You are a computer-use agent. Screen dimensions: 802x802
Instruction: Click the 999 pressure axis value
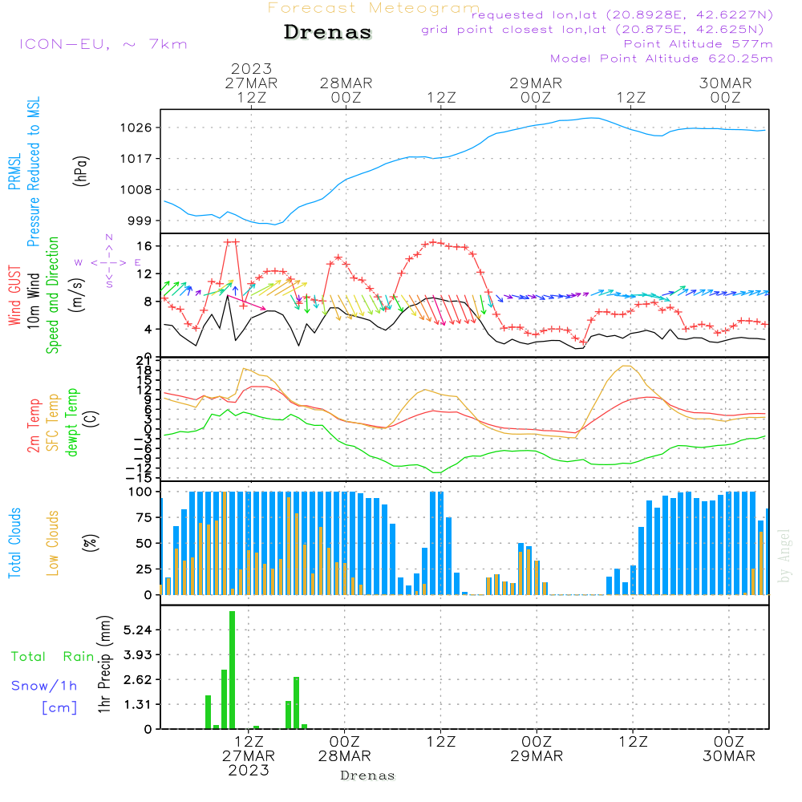coord(140,221)
